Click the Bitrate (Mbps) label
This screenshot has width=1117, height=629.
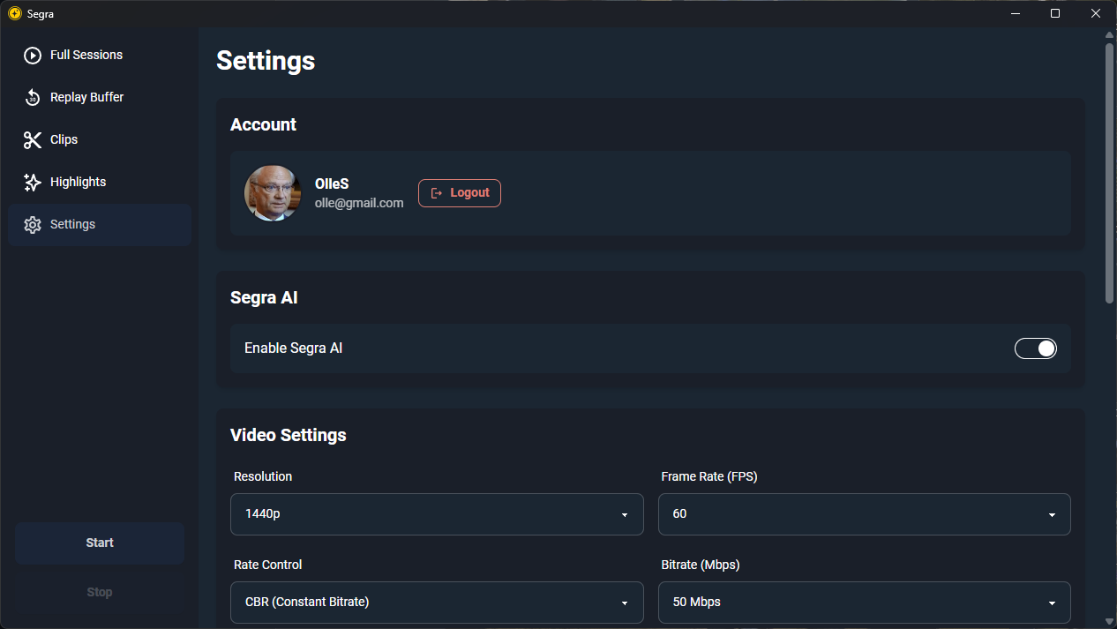coord(701,565)
